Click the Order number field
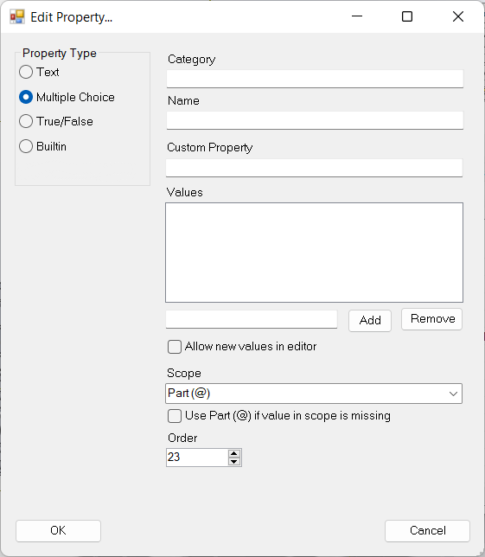The width and height of the screenshot is (485, 557). pyautogui.click(x=197, y=458)
